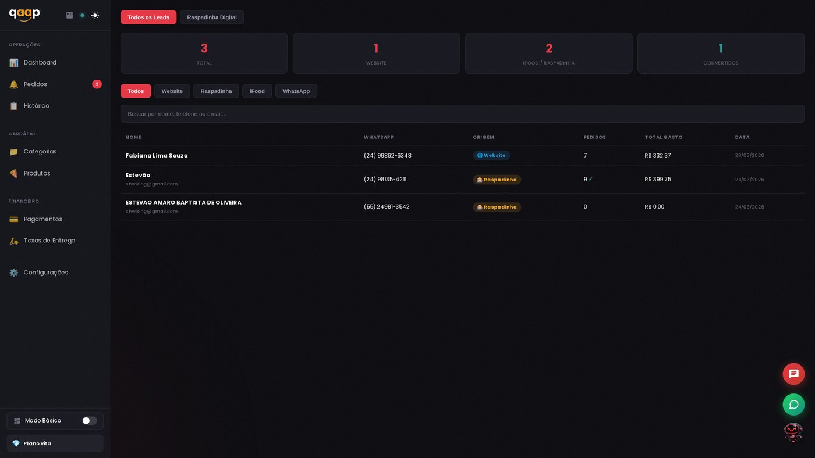Open Dashboard via its chart icon
The image size is (815, 458).
pyautogui.click(x=13, y=63)
